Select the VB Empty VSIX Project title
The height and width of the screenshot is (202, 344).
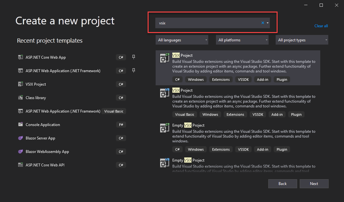click(188, 160)
